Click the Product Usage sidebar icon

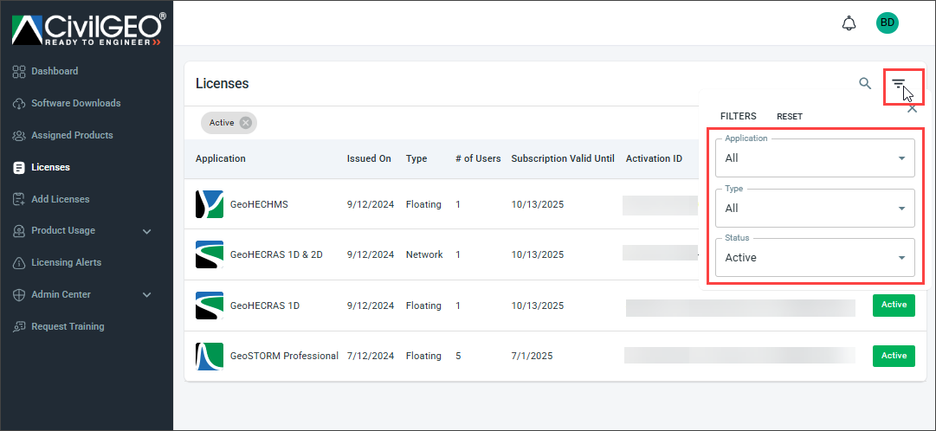pyautogui.click(x=18, y=231)
